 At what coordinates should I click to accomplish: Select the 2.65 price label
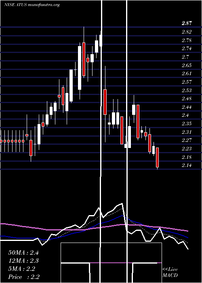[x=187, y=65]
